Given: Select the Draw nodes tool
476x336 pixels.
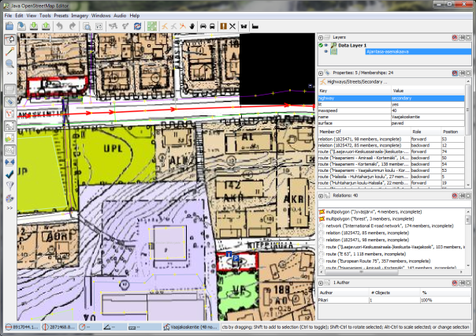Looking at the screenshot, I should point(9,50).
